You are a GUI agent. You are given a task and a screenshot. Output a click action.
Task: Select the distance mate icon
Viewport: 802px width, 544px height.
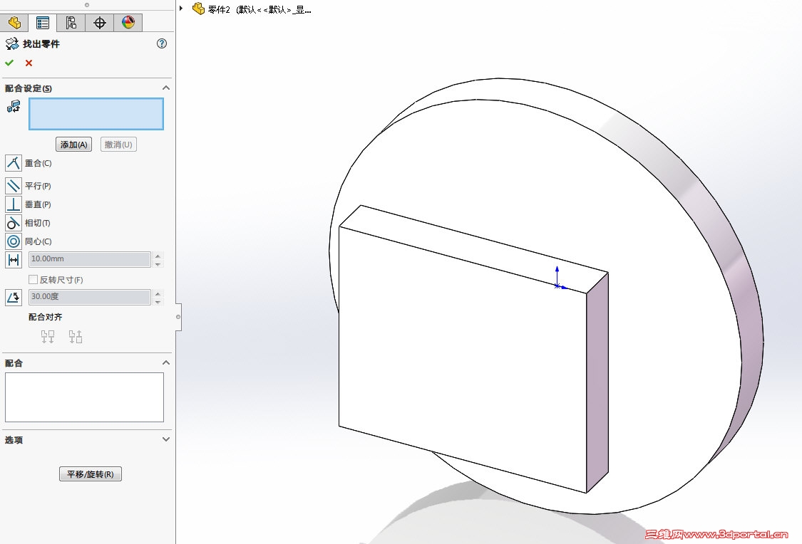(14, 260)
